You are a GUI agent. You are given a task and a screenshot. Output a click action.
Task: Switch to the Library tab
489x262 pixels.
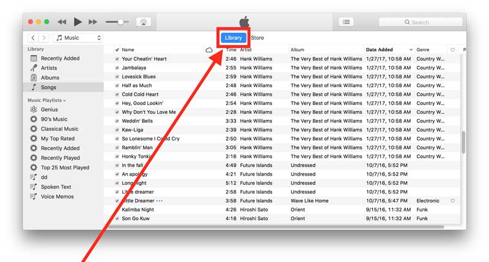click(233, 38)
